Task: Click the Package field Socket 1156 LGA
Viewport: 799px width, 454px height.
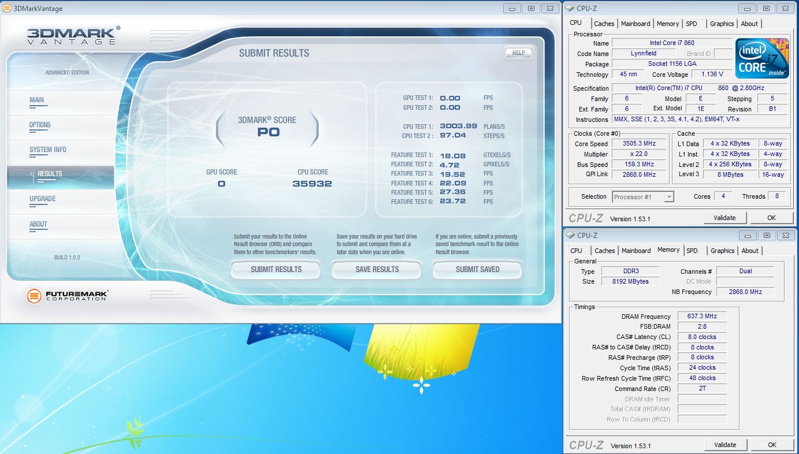Action: coord(672,64)
